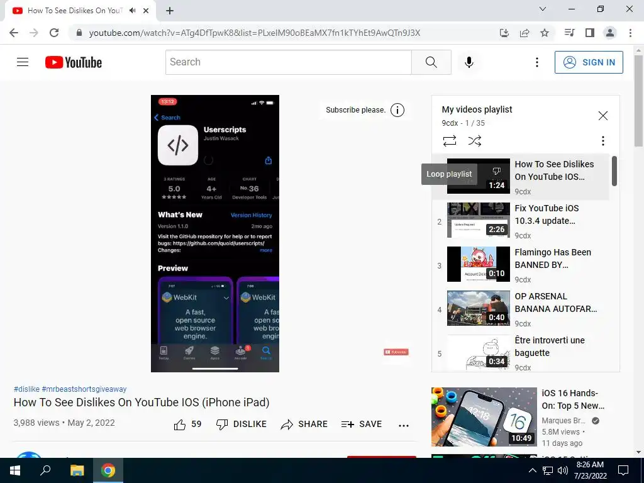This screenshot has height=483, width=644.
Task: Focus the YouTube Search input field
Action: (288, 62)
